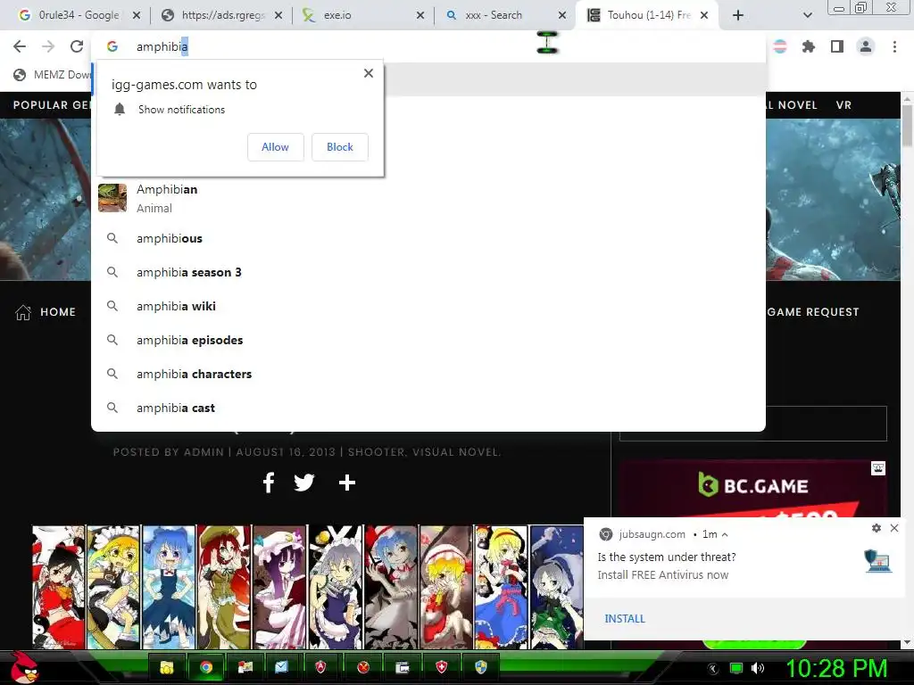Select the Amphibian animal suggestion
The height and width of the screenshot is (685, 914).
(428, 198)
